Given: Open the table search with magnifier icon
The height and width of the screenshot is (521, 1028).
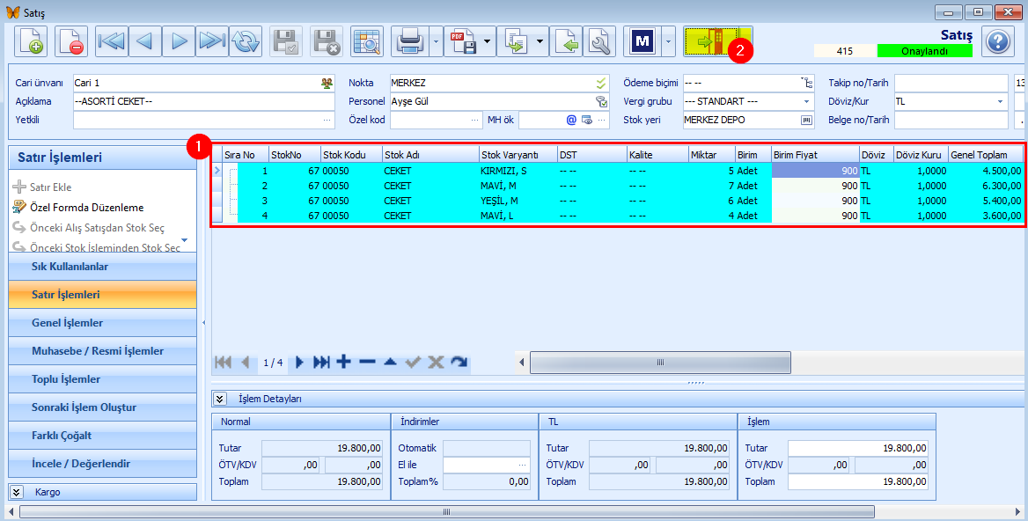Looking at the screenshot, I should click(367, 42).
